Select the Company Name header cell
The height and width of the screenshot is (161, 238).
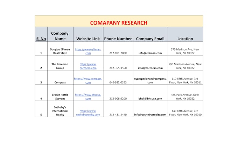click(x=60, y=34)
